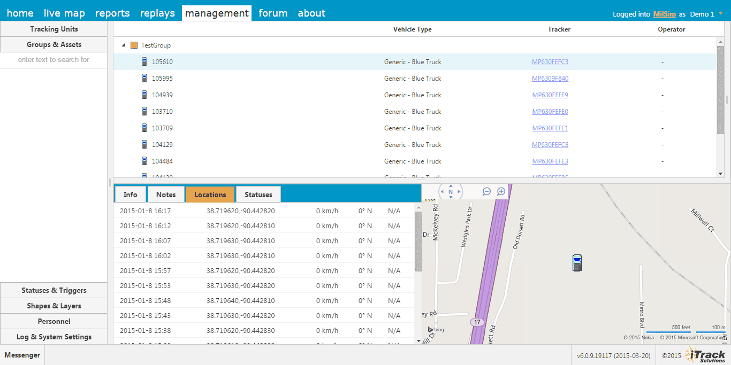Click the route 17 shield on the map

coord(476,322)
